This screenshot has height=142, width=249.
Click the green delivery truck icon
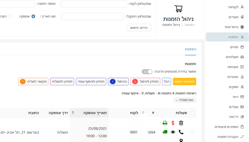click(x=165, y=132)
